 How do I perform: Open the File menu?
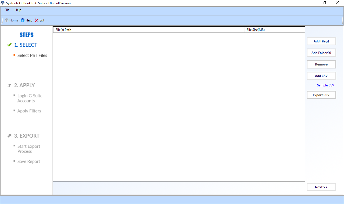pyautogui.click(x=7, y=10)
